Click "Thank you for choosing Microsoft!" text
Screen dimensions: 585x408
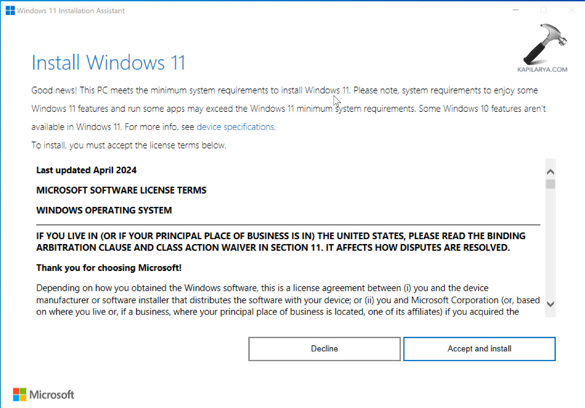coord(109,268)
